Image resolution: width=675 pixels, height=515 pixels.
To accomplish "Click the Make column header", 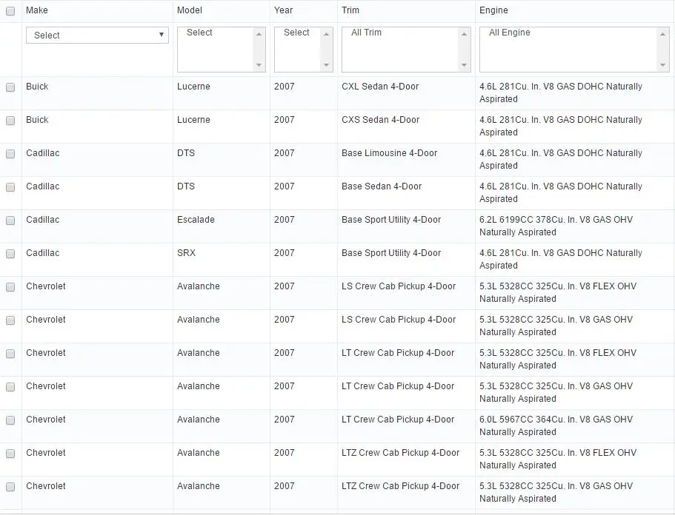I will point(37,10).
